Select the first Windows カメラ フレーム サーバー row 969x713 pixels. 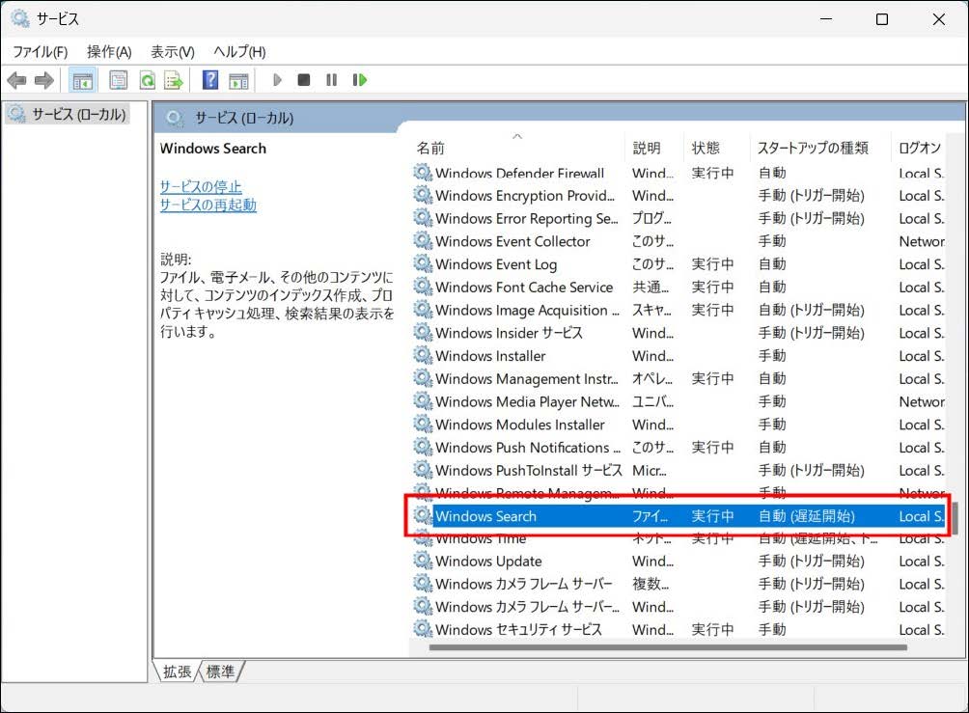[678, 584]
